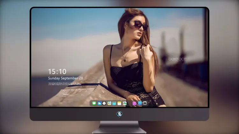239x134 pixels.
Task: Launch the Weather app from the dock
Action: pos(99,103)
